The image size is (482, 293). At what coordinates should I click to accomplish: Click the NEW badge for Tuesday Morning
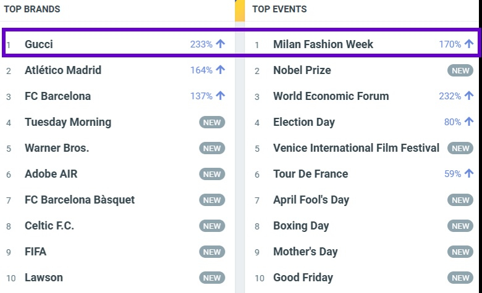point(212,122)
